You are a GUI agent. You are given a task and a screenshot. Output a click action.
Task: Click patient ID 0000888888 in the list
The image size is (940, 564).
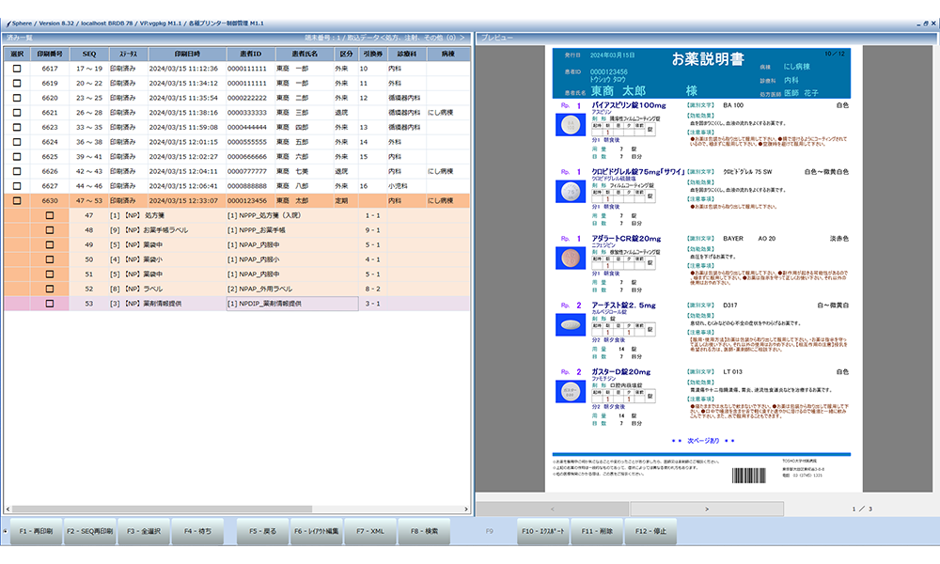click(x=247, y=186)
